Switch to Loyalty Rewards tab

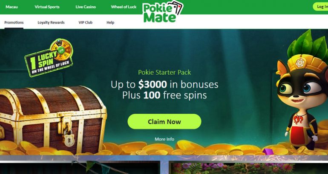click(x=51, y=22)
